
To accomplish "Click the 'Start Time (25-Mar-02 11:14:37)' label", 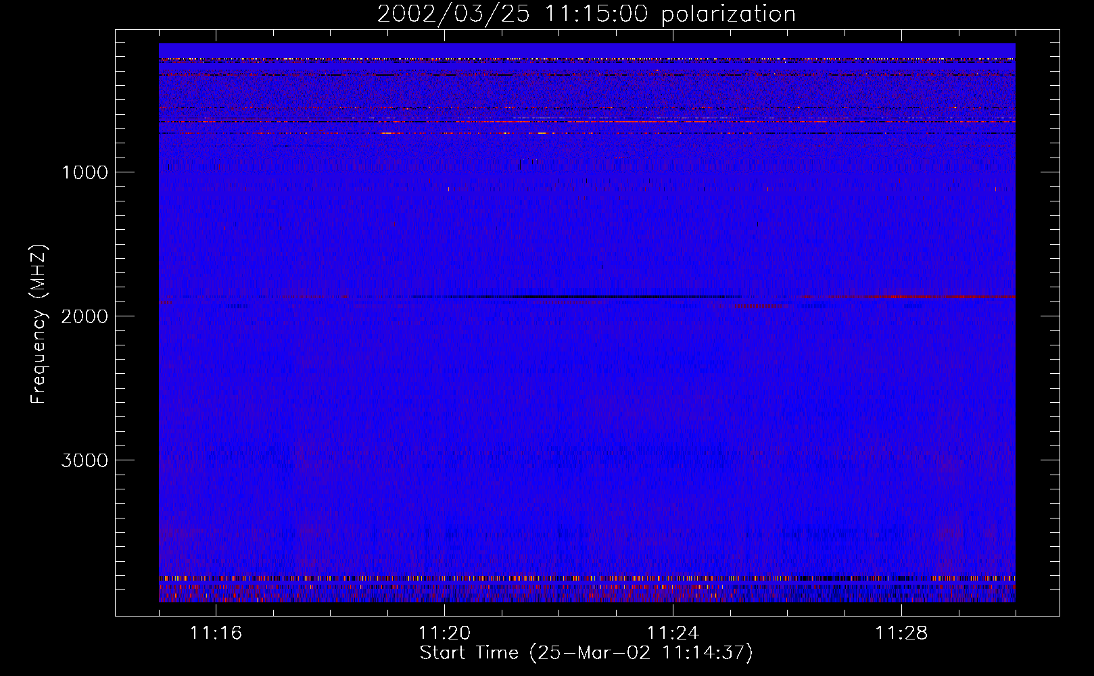I will (x=586, y=653).
